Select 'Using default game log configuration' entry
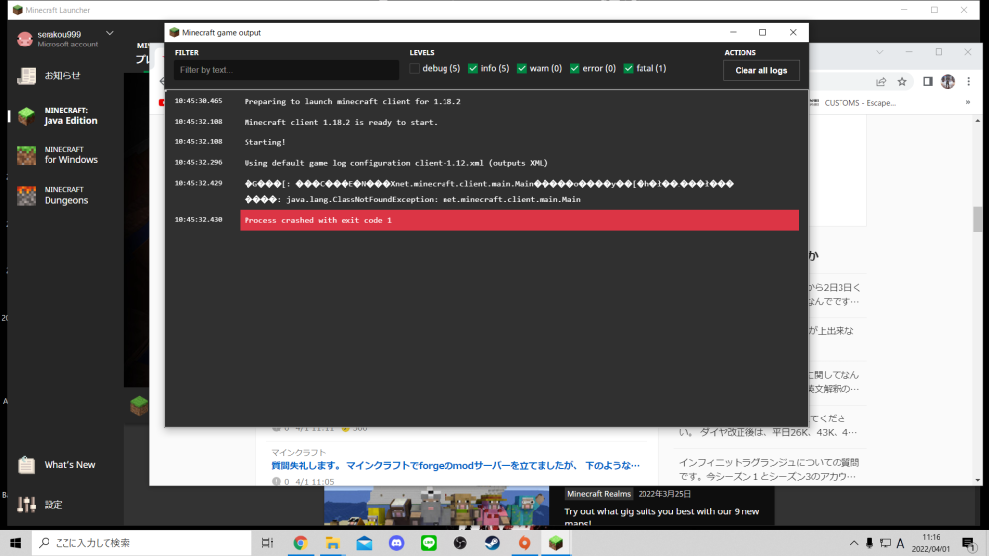Image resolution: width=989 pixels, height=556 pixels. (x=396, y=163)
